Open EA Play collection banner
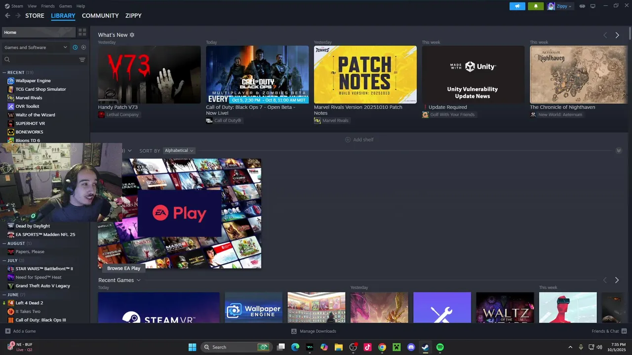This screenshot has width=632, height=355. coord(179,213)
